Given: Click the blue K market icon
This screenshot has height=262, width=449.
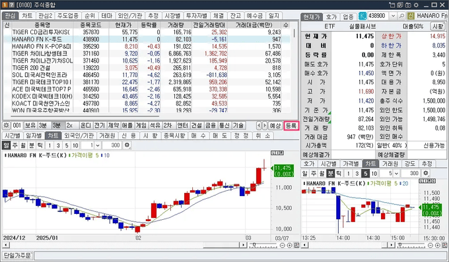Looking at the screenshot, I should [363, 15].
